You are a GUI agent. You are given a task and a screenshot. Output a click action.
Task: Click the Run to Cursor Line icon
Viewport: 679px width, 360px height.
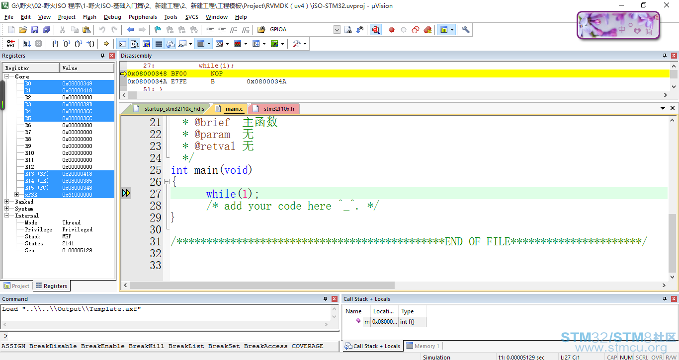click(x=91, y=44)
